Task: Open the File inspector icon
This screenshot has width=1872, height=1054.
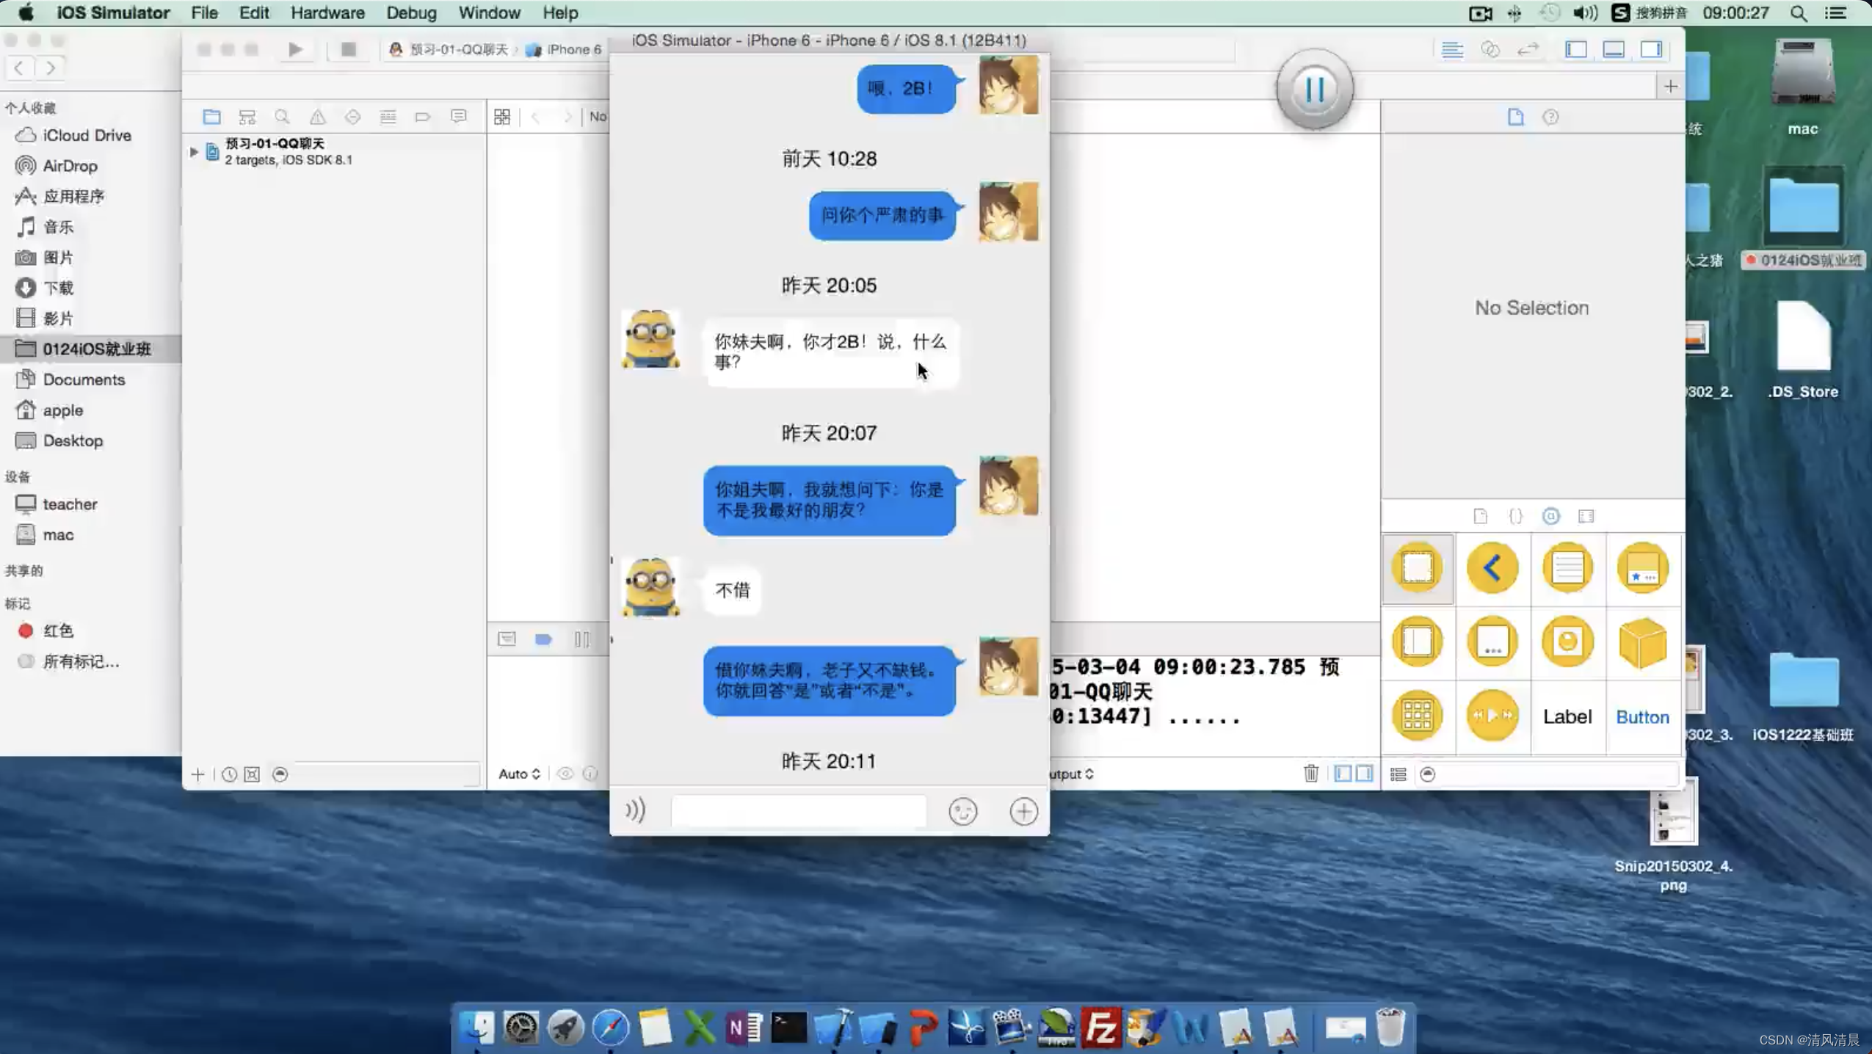Action: [1515, 117]
